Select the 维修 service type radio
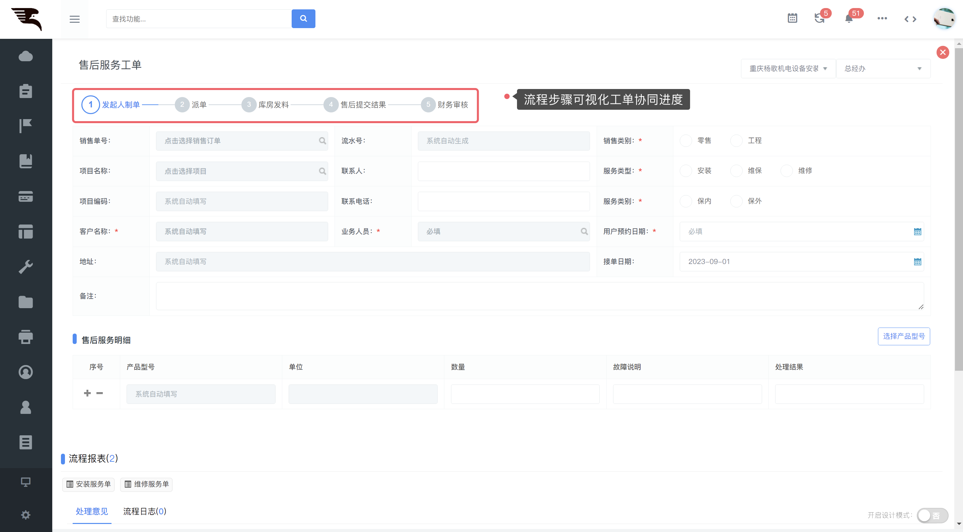The height and width of the screenshot is (532, 963). (787, 171)
